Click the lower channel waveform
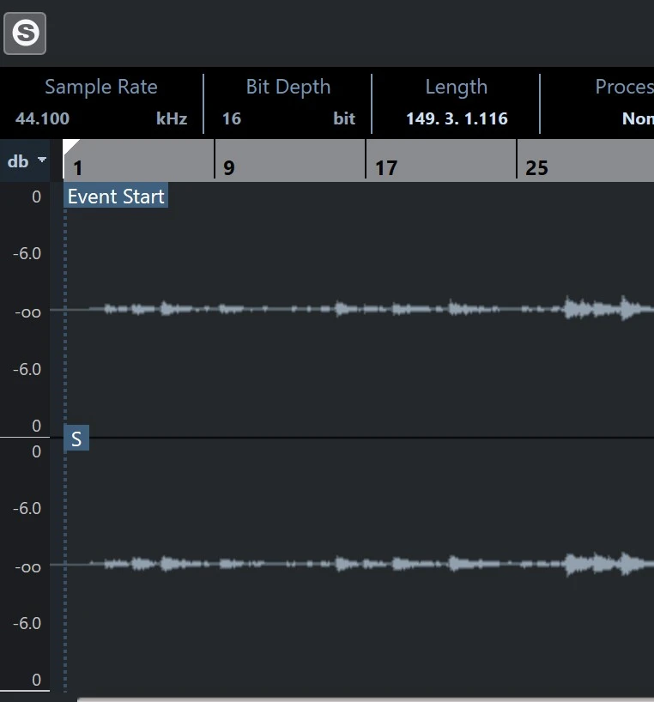Image resolution: width=654 pixels, height=702 pixels. [343, 564]
